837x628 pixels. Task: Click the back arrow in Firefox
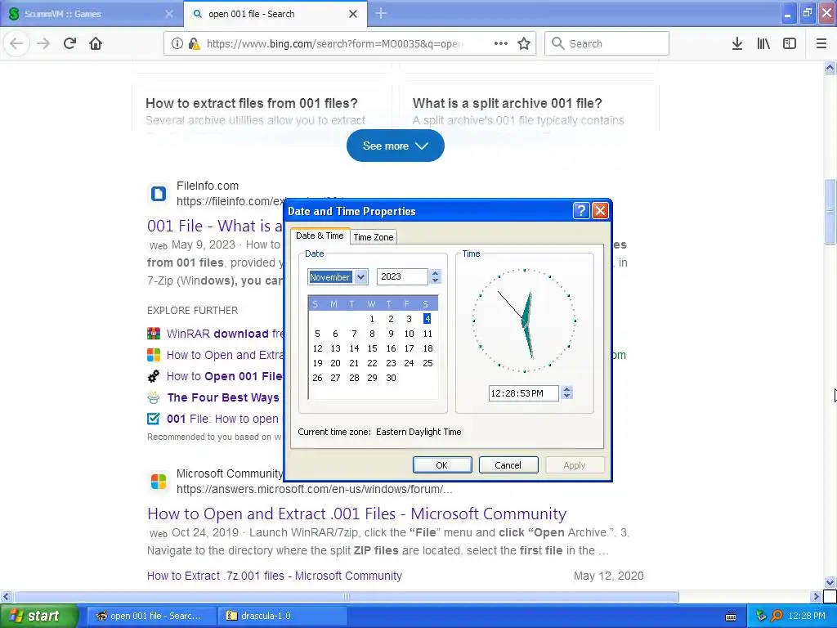[x=16, y=43]
